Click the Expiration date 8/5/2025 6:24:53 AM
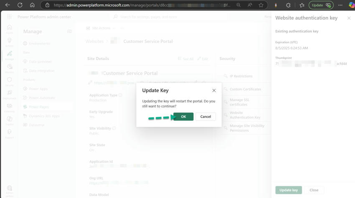The width and height of the screenshot is (355, 198). pyautogui.click(x=292, y=48)
